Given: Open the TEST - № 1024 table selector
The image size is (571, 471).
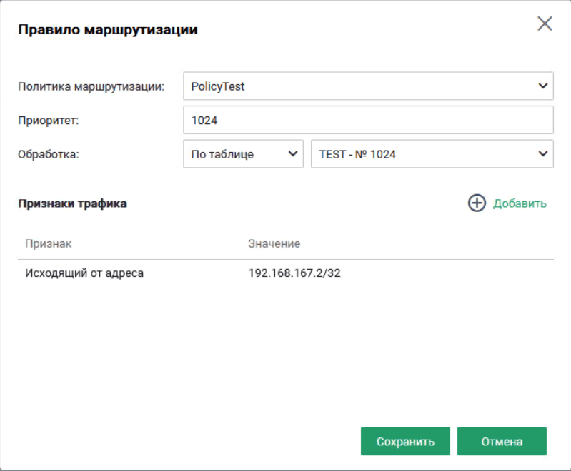Looking at the screenshot, I should coord(422,154).
